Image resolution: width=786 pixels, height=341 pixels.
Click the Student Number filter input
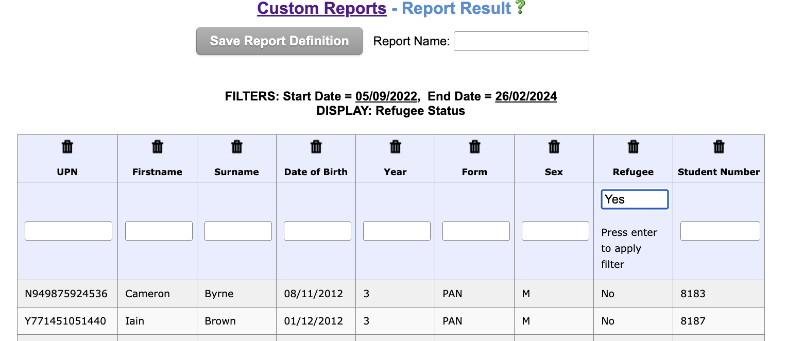pos(720,231)
